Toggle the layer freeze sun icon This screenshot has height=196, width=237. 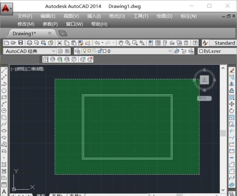(x=89, y=51)
